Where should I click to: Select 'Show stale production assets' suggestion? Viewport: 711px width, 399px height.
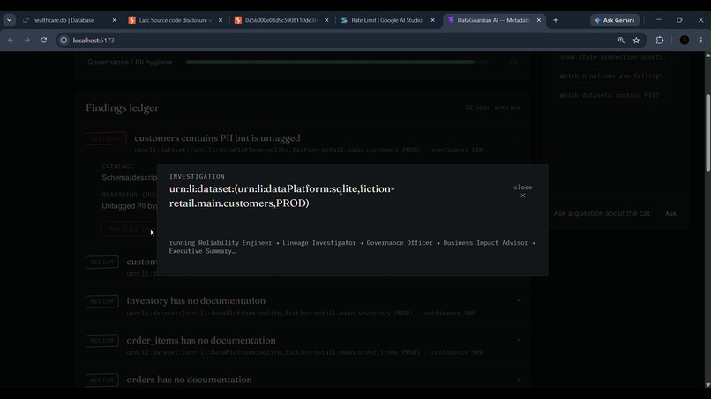(612, 57)
